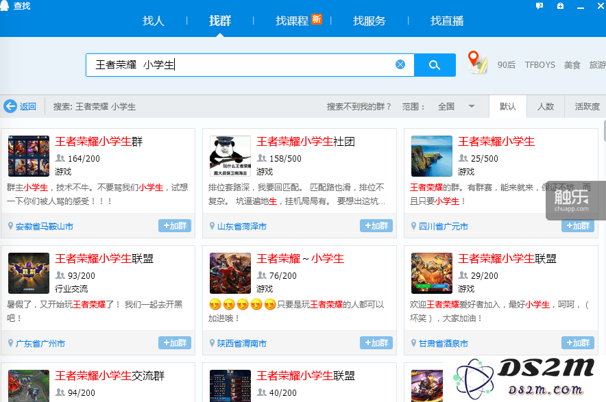This screenshot has width=606, height=402.
Task: Join the 酒泉市 group via 加群
Action: tap(578, 342)
